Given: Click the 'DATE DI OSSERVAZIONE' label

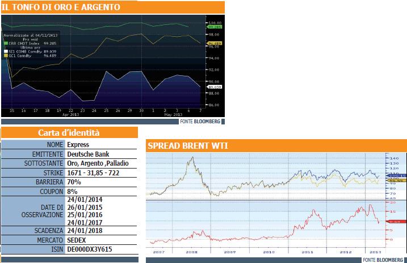Looking at the screenshot, I should [43, 211].
